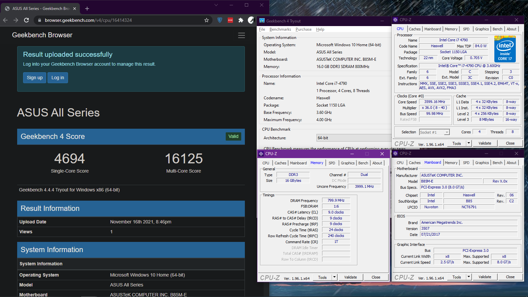Go back in the browser

point(5,20)
